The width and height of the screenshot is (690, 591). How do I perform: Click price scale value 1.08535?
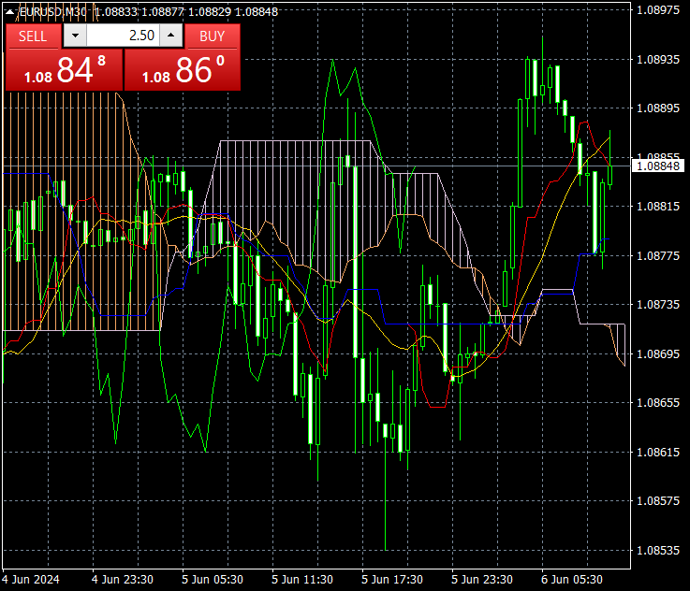coord(658,550)
